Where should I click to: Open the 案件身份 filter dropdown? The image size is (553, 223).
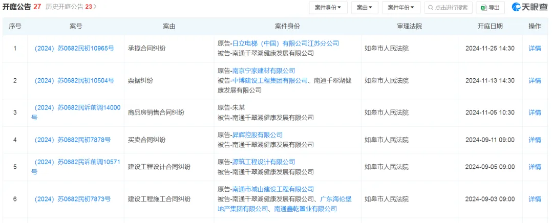pyautogui.click(x=328, y=8)
